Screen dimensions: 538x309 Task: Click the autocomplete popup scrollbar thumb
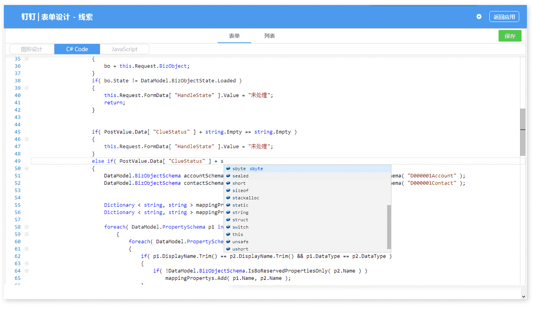[x=389, y=227]
